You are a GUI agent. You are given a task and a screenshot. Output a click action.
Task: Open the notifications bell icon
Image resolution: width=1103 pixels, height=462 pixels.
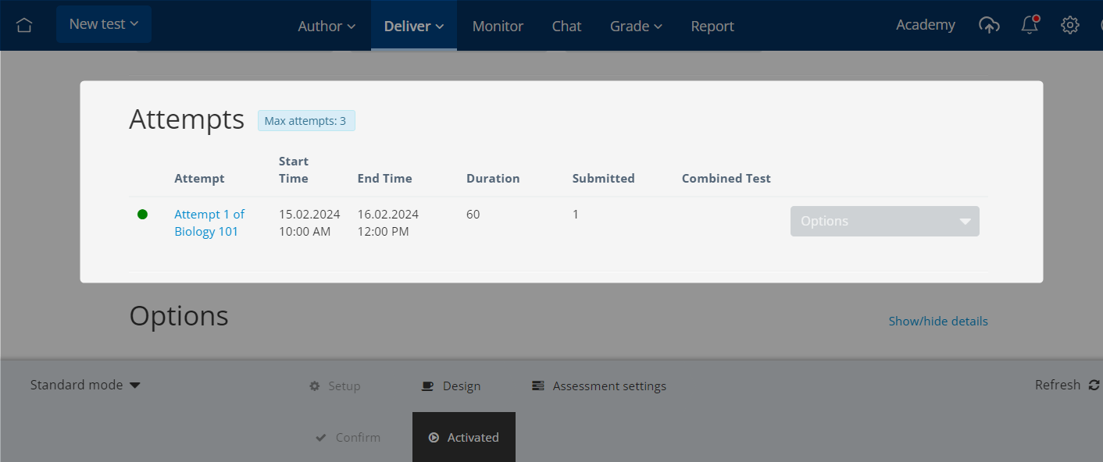(1030, 25)
